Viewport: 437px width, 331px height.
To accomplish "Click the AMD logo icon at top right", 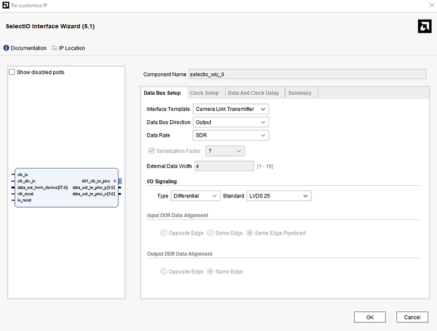I will [424, 26].
